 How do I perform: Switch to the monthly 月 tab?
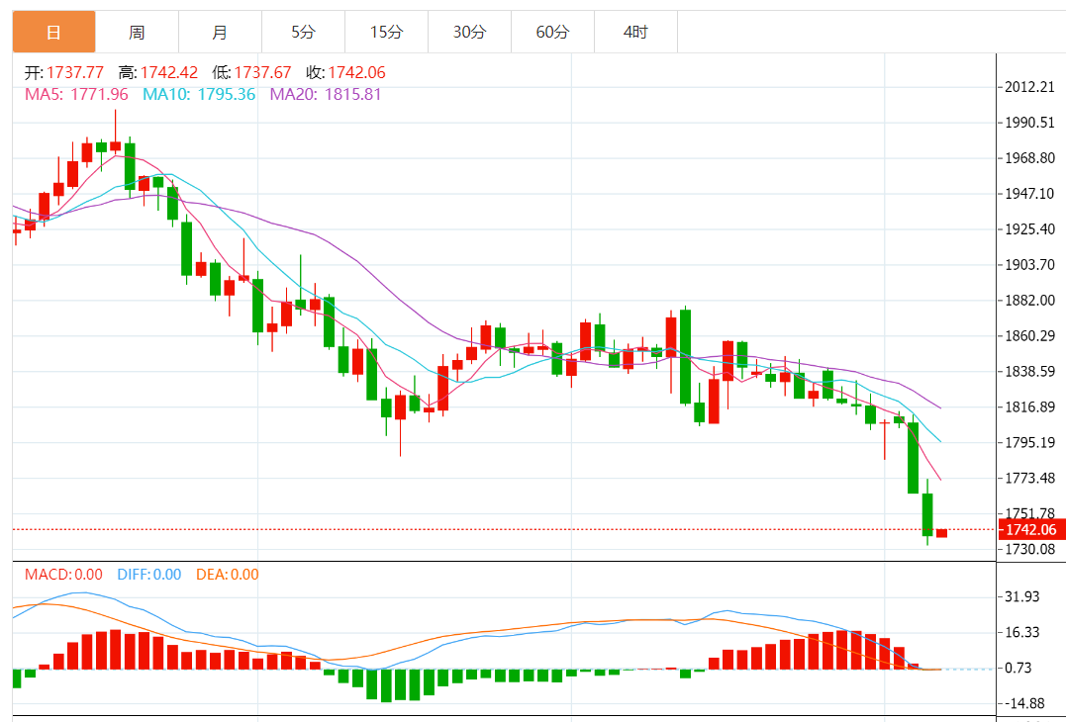coord(221,32)
